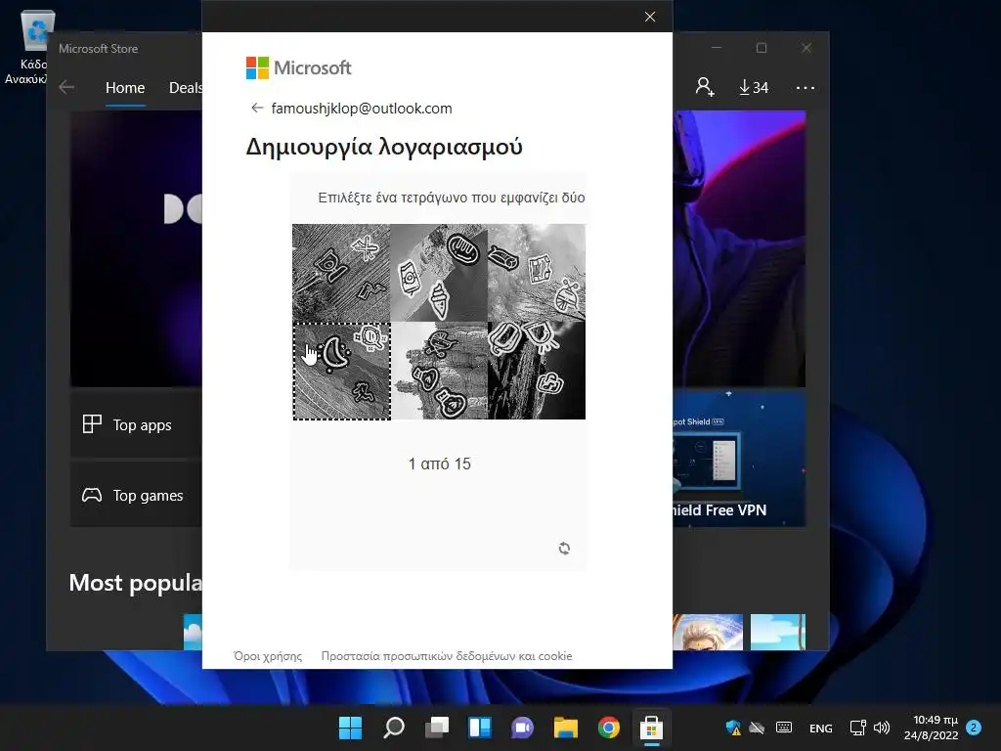
Task: Open Top apps in Microsoft Store
Action: [136, 424]
